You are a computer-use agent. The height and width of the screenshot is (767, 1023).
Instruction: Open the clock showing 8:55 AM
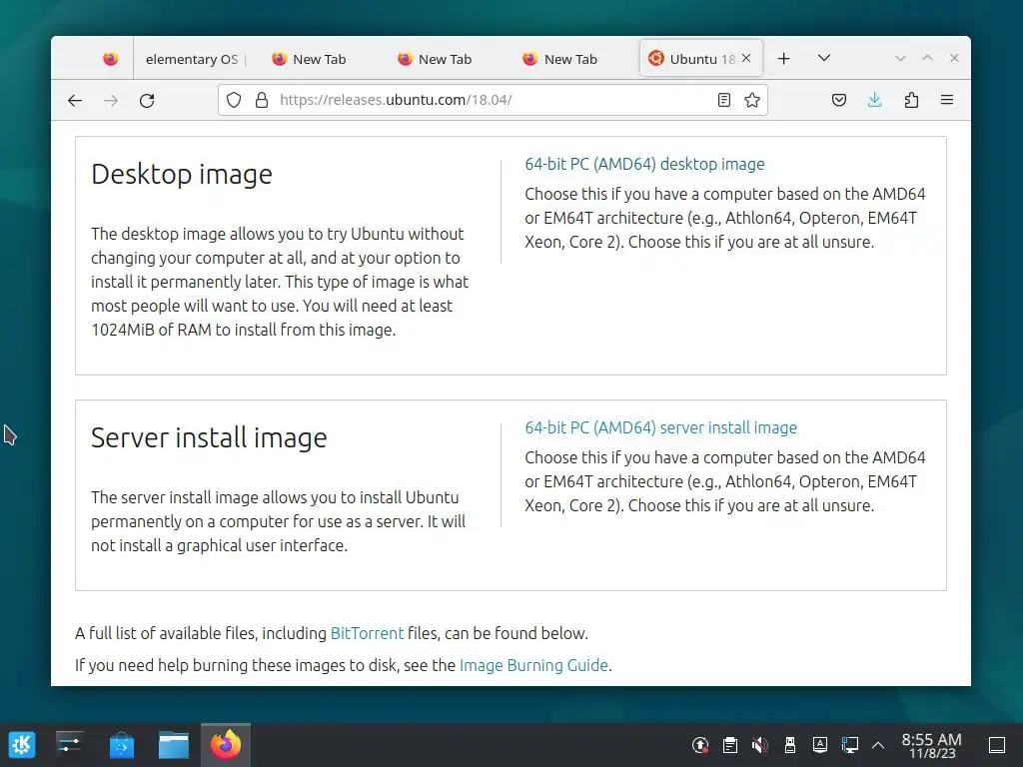[932, 745]
